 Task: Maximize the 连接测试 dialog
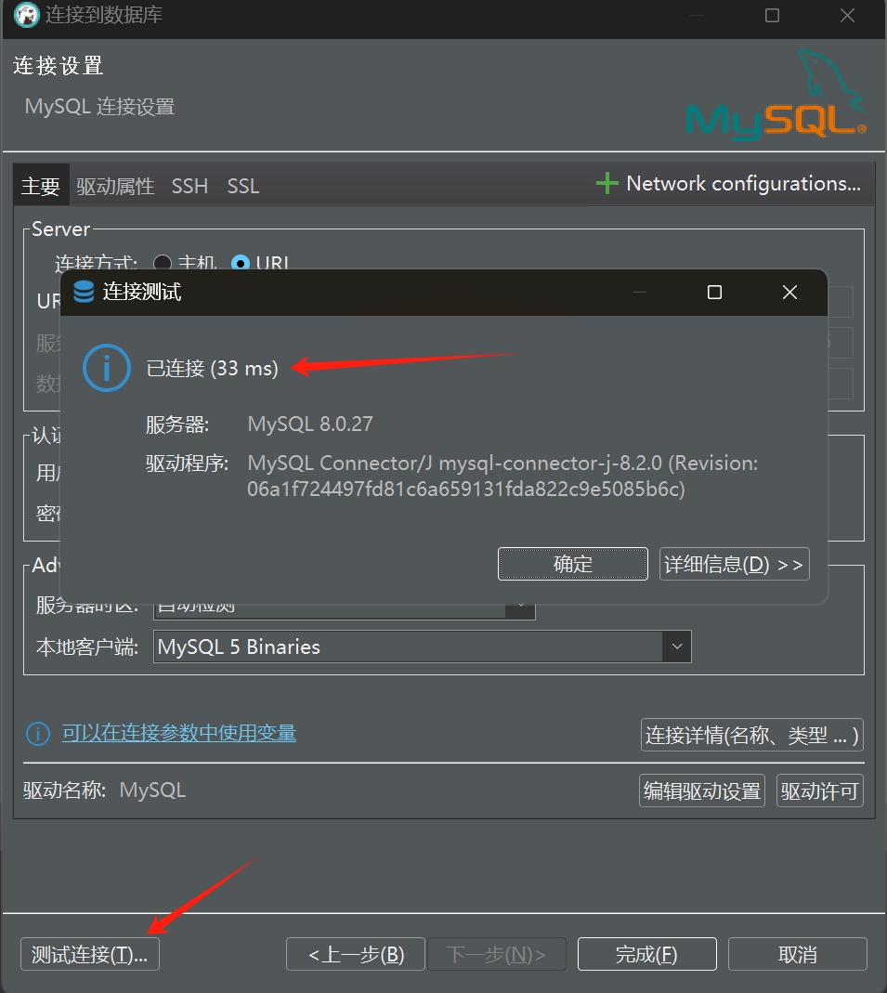[x=714, y=293]
